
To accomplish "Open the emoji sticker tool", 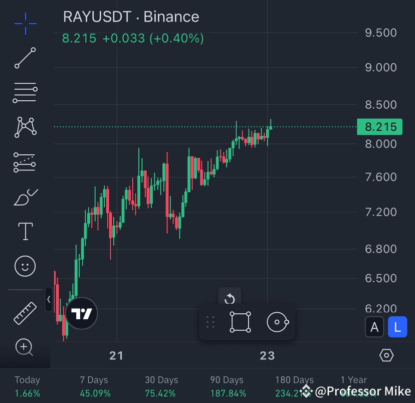I will coord(25,266).
